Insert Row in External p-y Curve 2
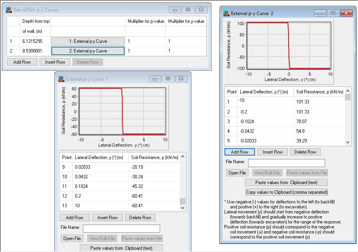This screenshot has height=252, width=358. coord(272,152)
